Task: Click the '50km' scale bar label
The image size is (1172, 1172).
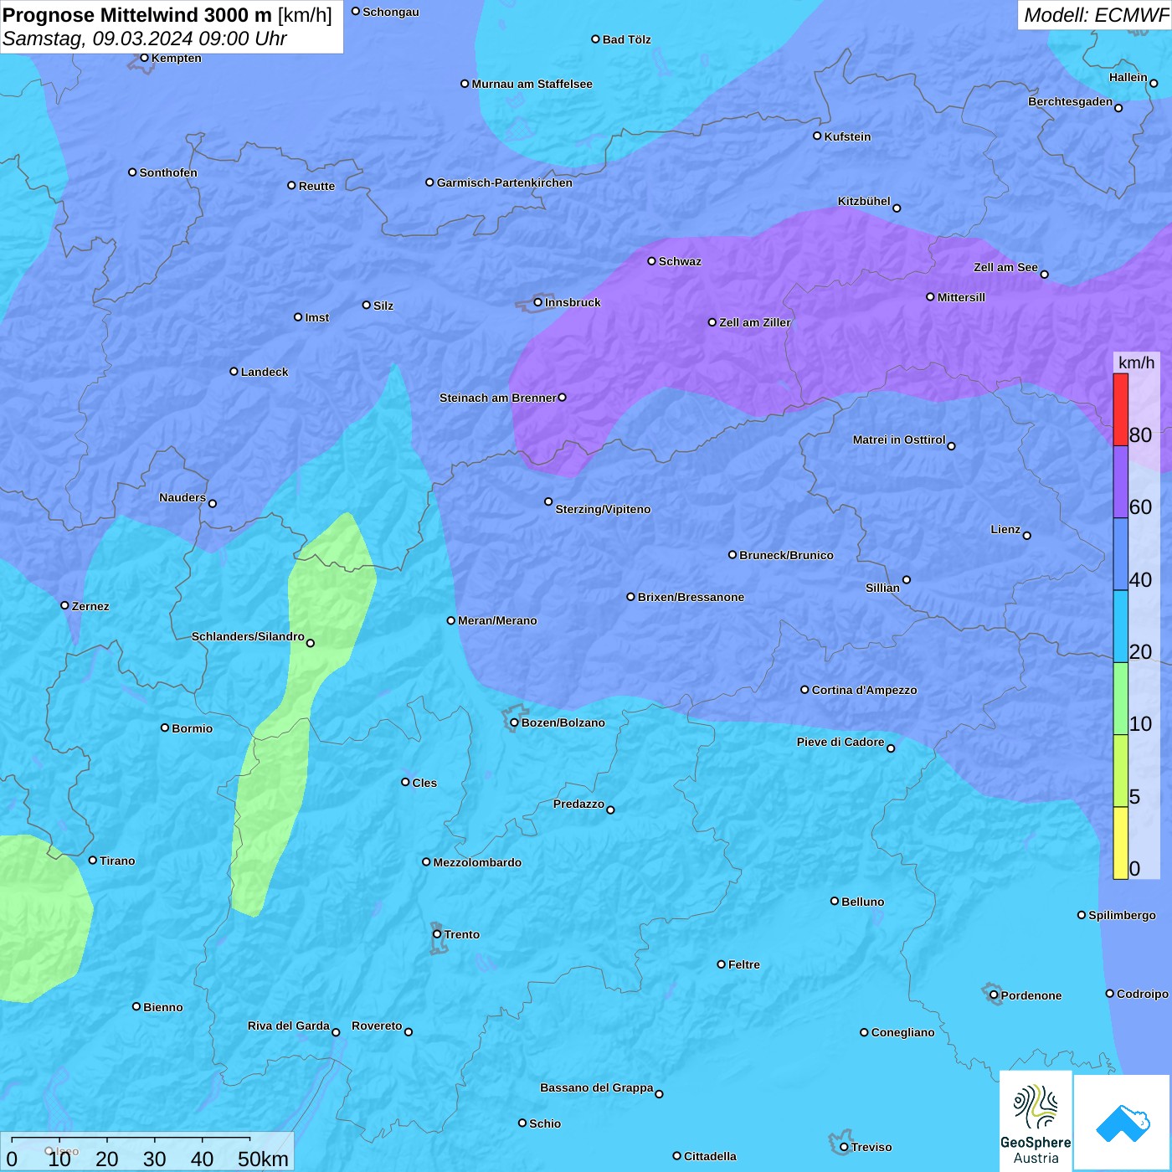Action: click(263, 1159)
